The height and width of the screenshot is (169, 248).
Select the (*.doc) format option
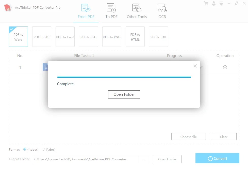(x=43, y=149)
